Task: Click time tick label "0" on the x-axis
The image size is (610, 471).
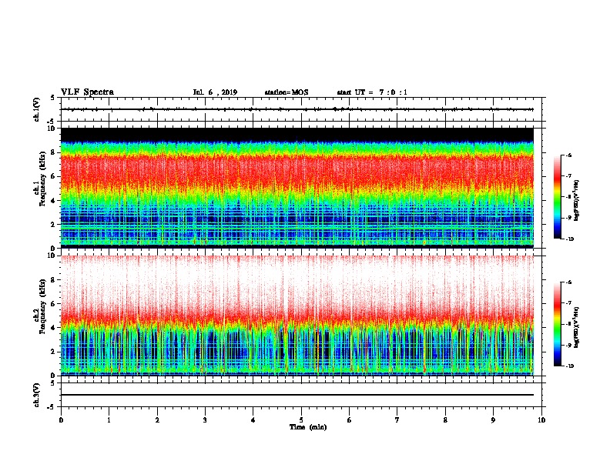Action: [x=61, y=420]
